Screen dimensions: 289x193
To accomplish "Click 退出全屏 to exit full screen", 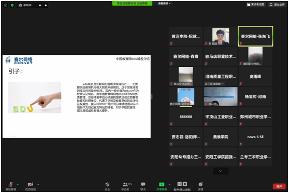I will pyautogui.click(x=277, y=5).
